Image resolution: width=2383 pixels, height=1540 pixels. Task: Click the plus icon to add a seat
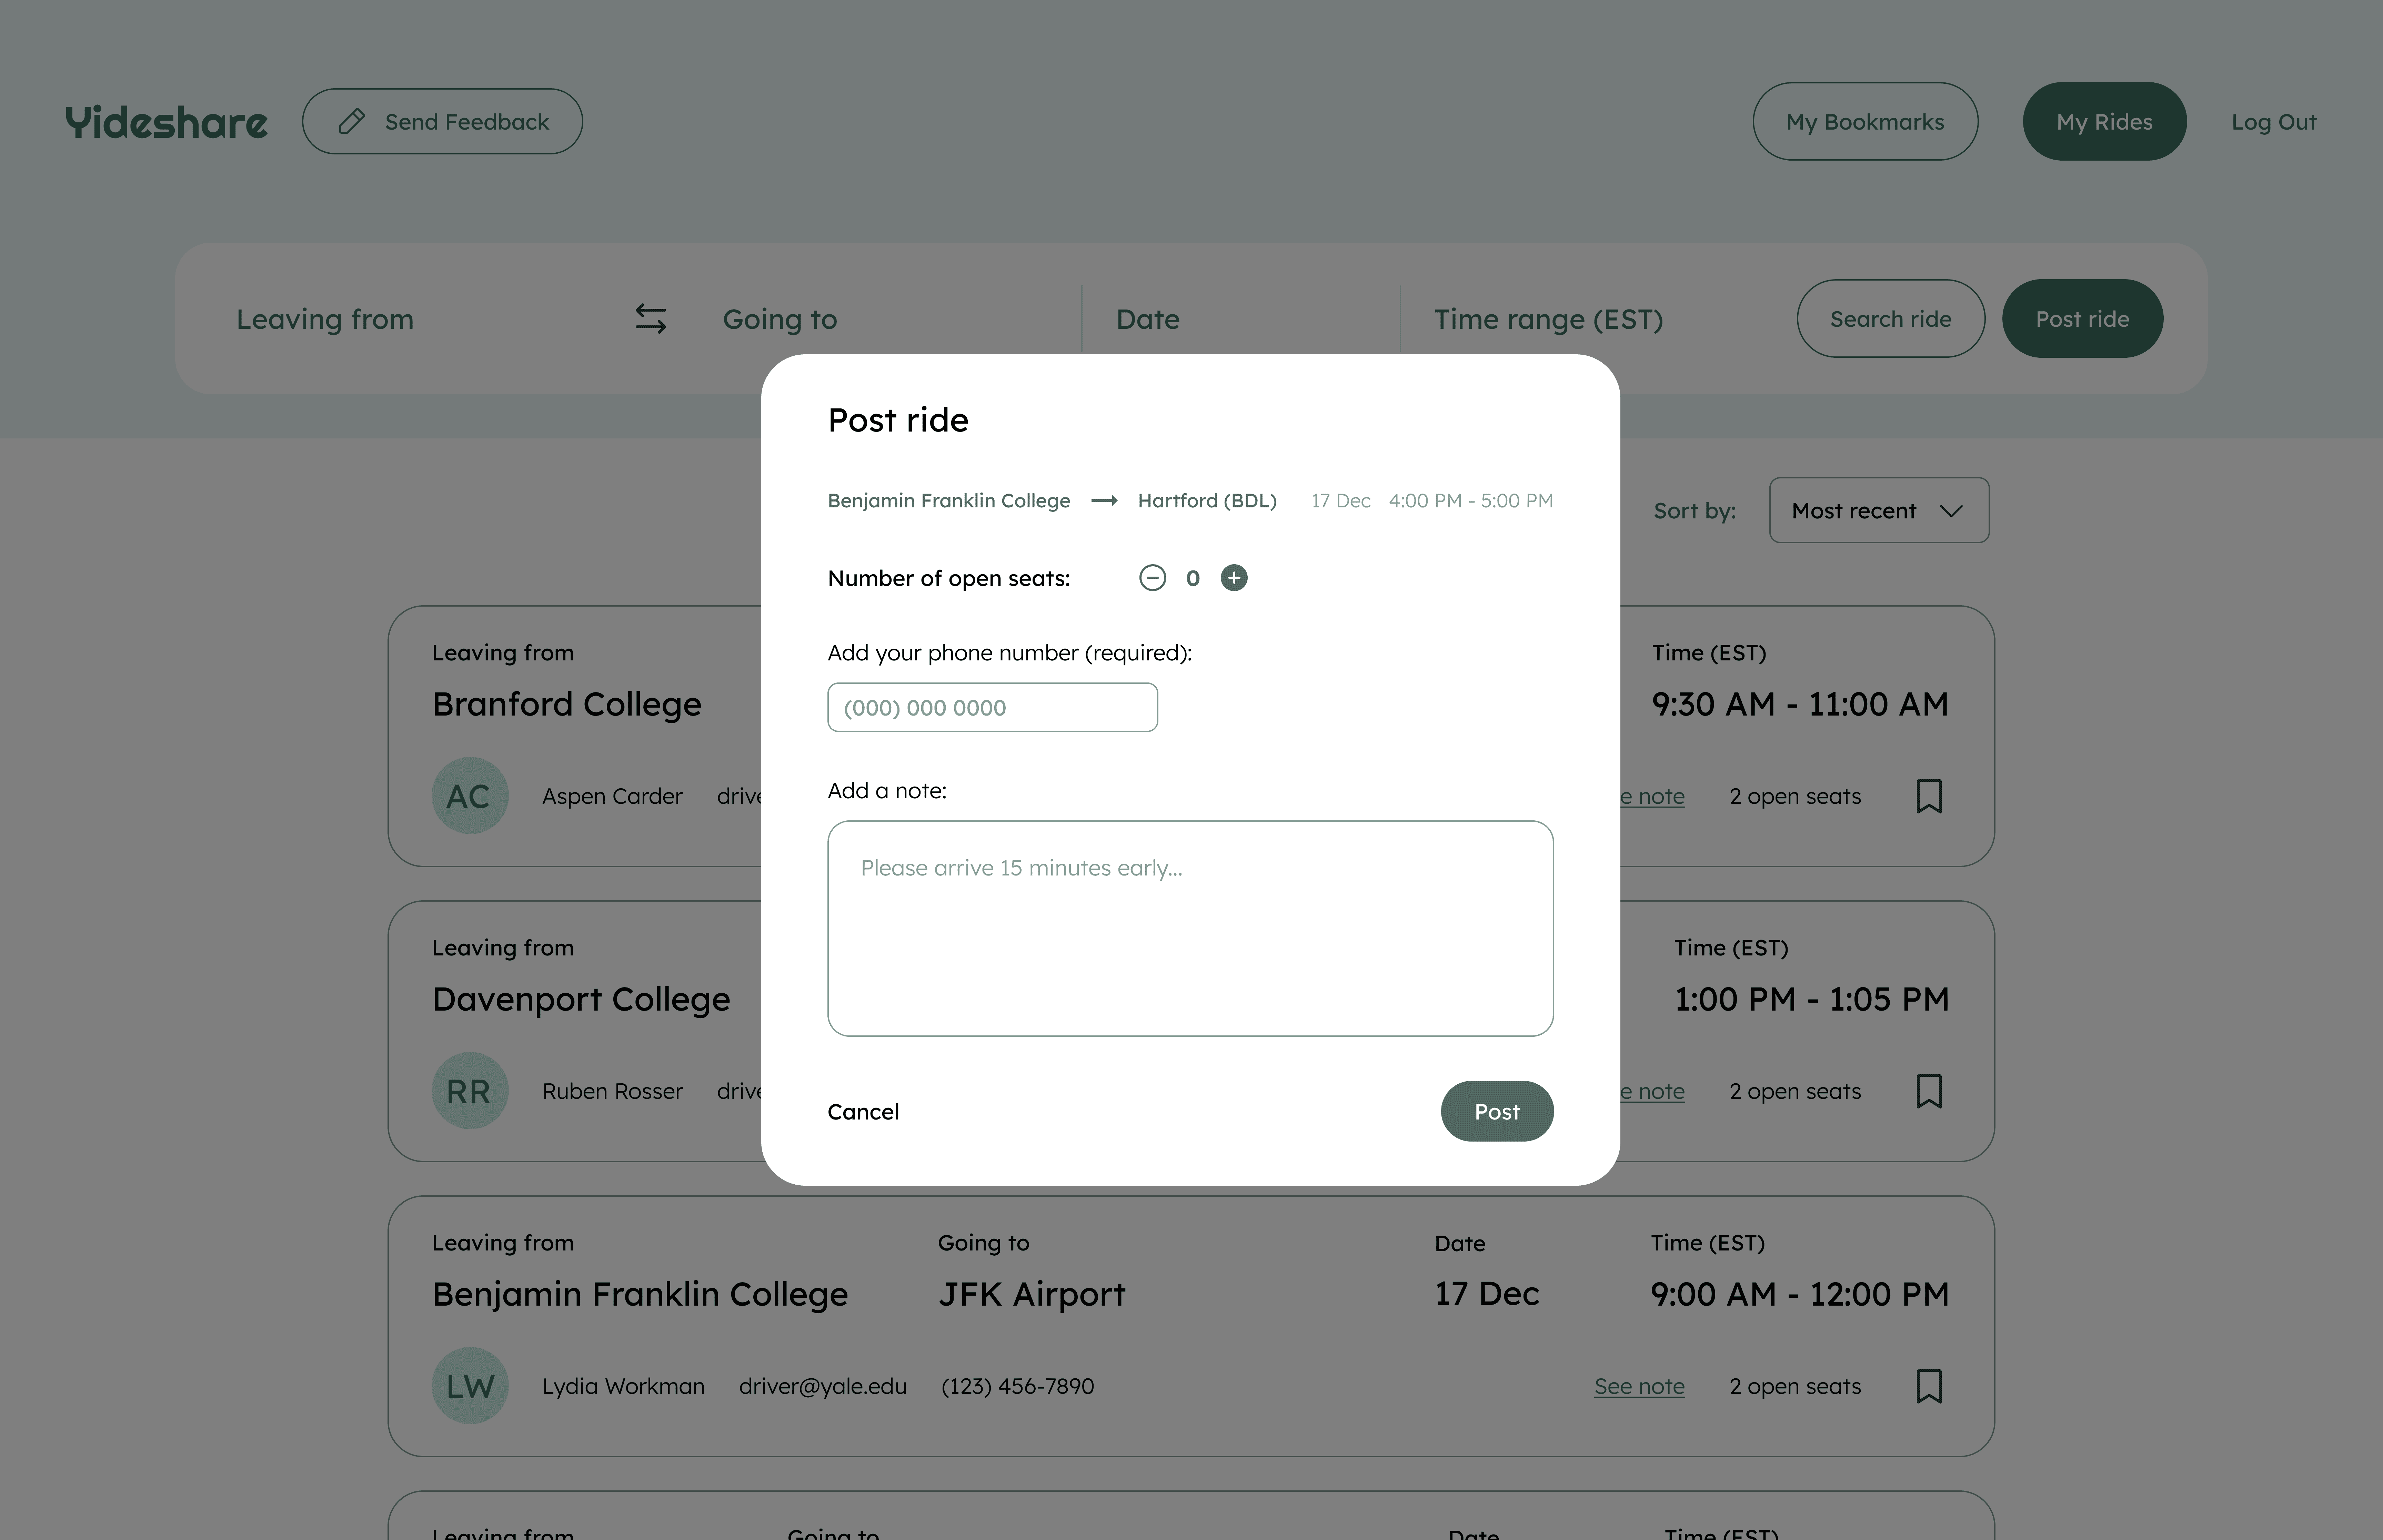click(x=1234, y=578)
